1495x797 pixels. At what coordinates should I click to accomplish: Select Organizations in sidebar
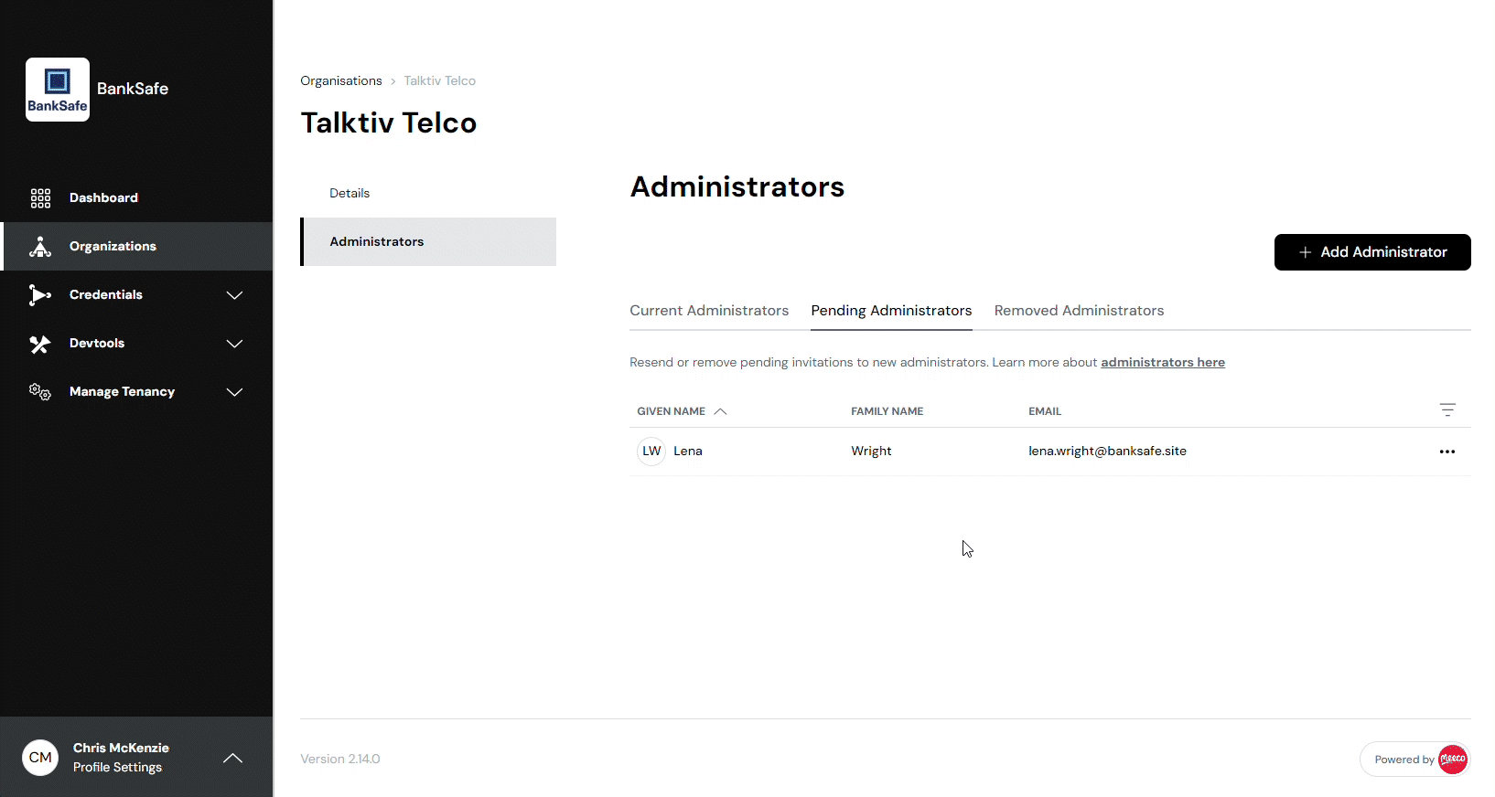coord(136,246)
